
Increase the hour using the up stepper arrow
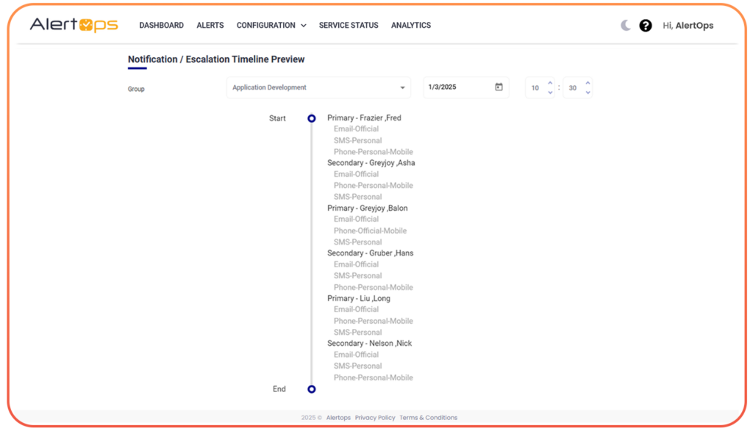tap(551, 83)
